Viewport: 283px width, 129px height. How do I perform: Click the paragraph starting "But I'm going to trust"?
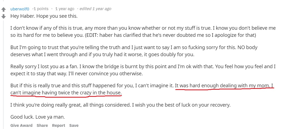pyautogui.click(x=109, y=47)
